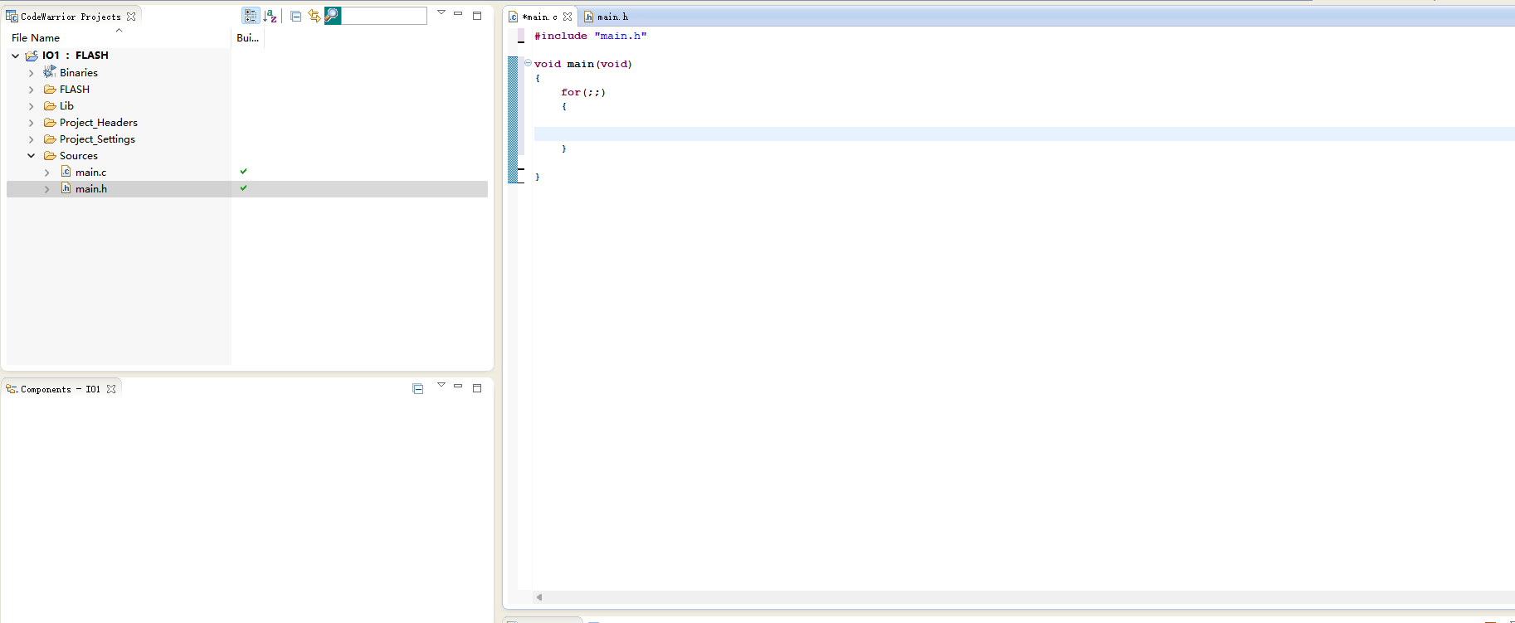Click the magnifier search icon in Projects
1515x623 pixels.
coord(332,16)
